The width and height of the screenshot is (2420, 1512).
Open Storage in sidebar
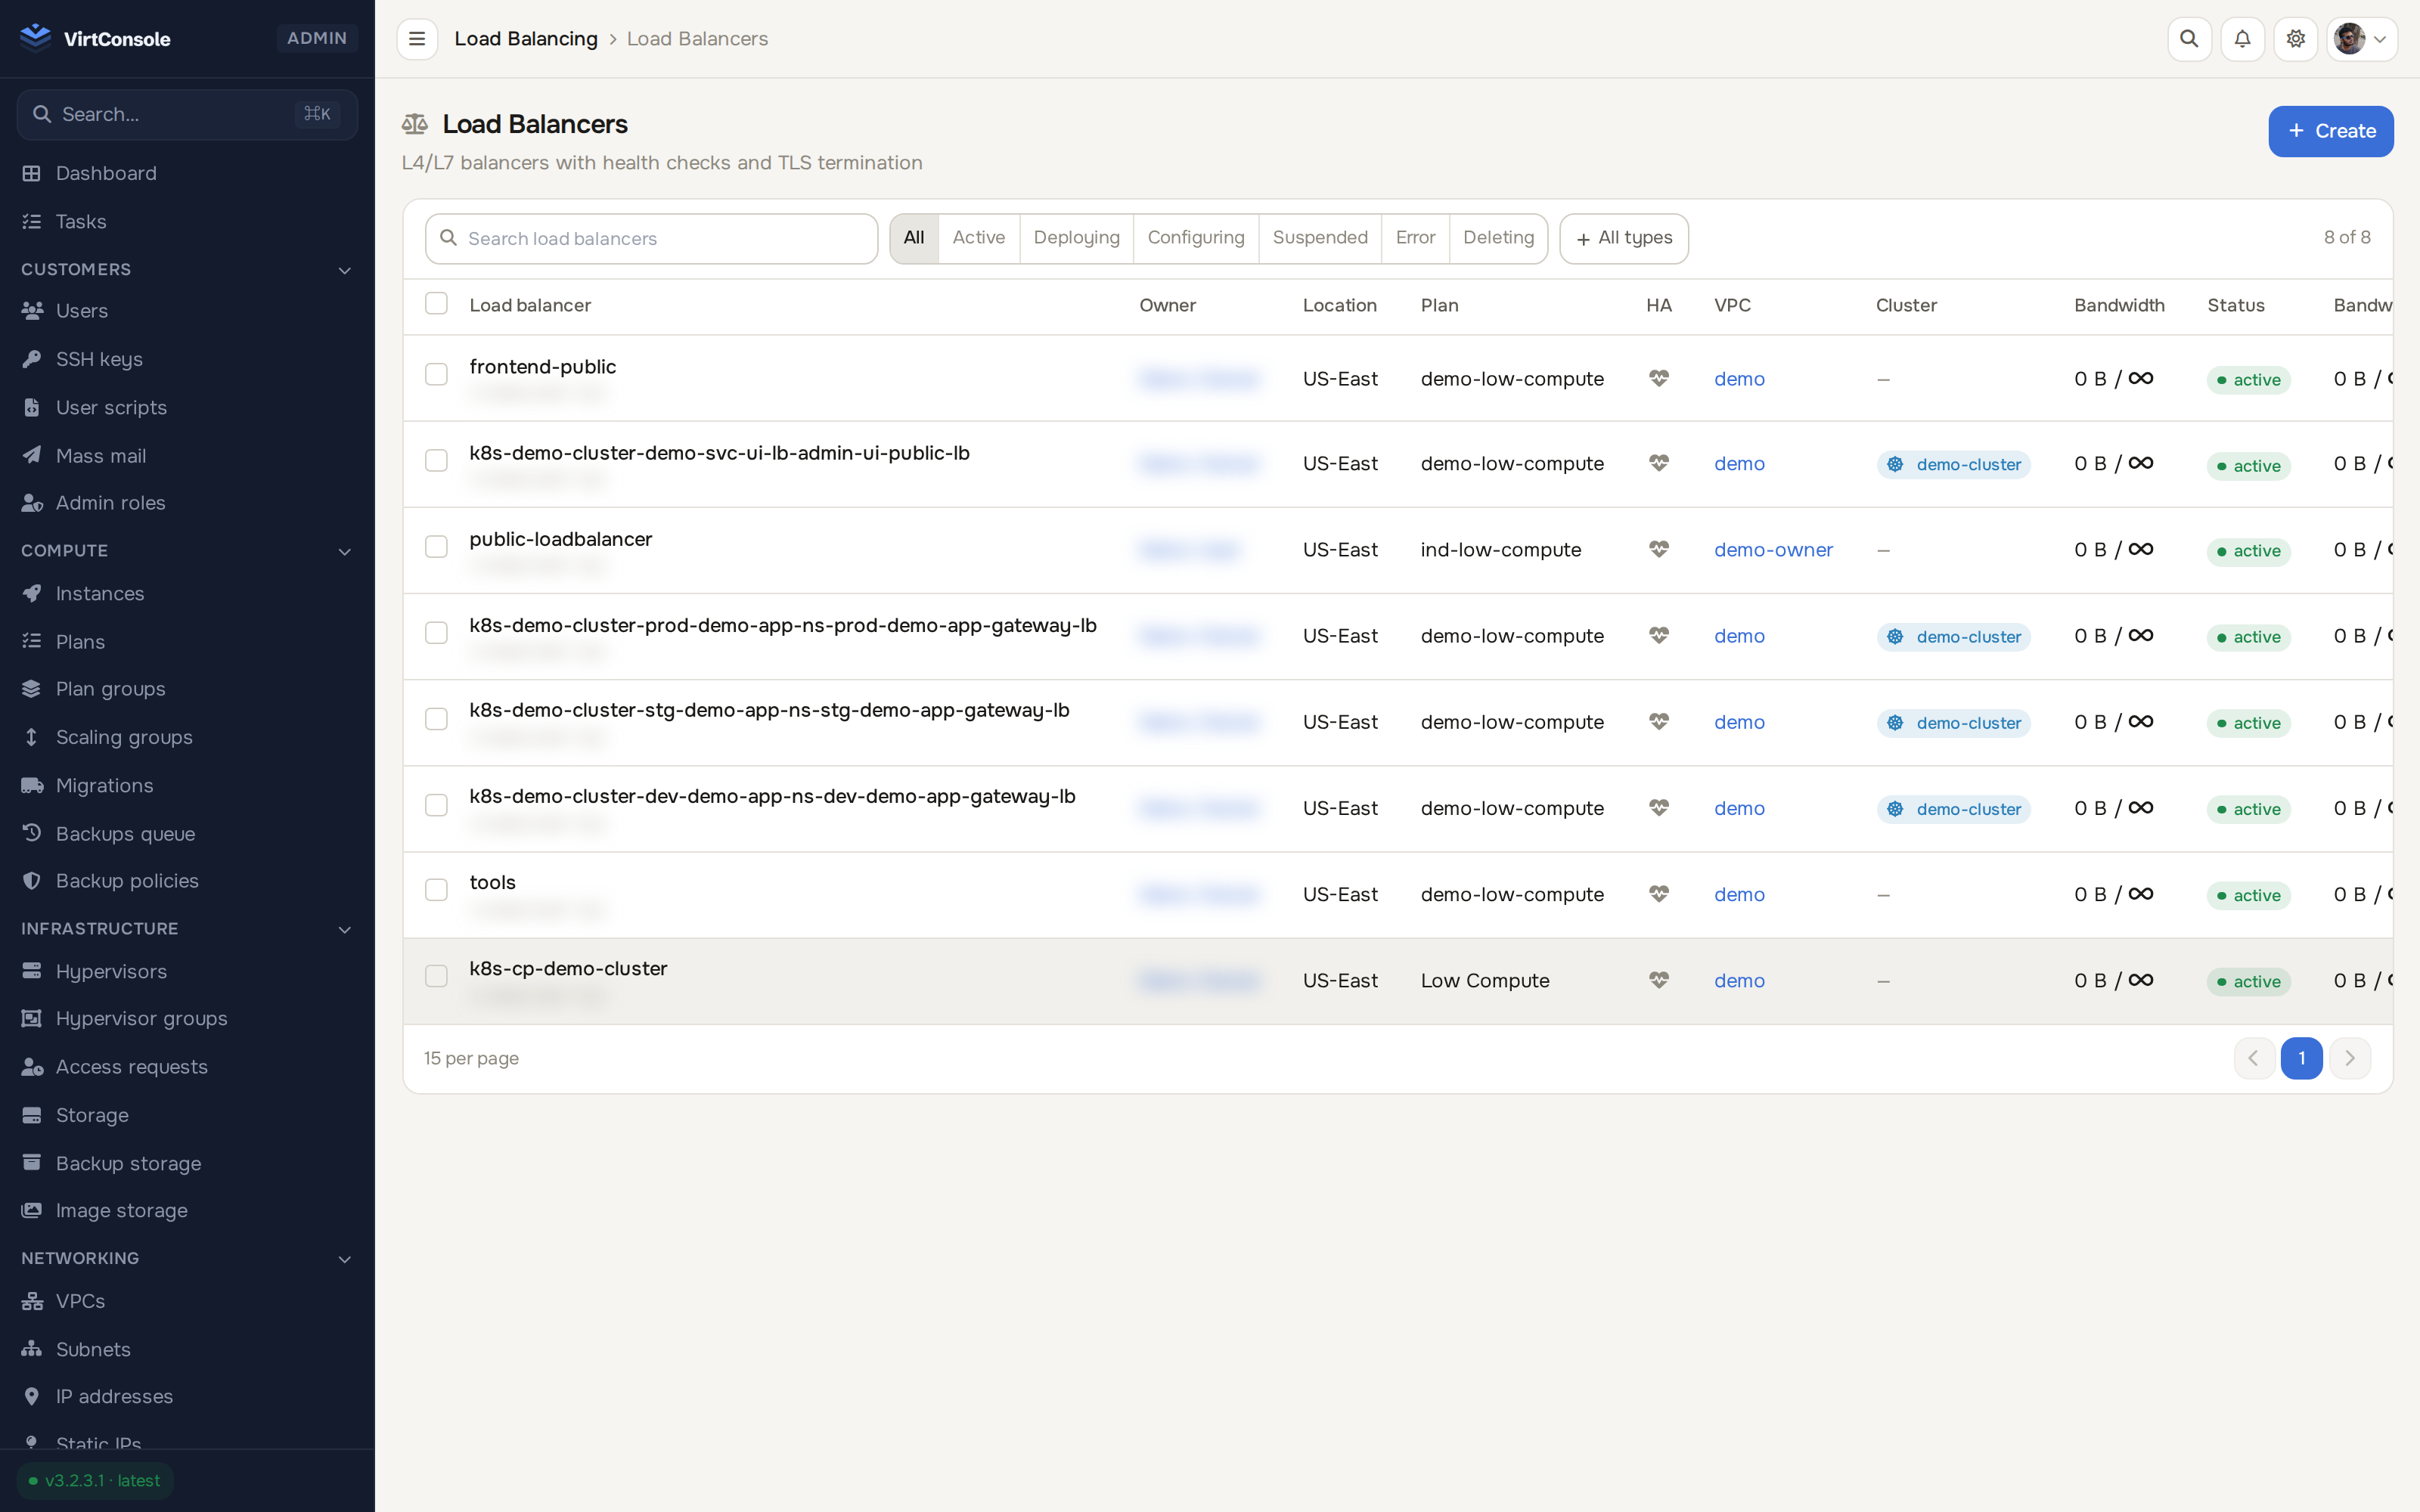click(x=187, y=1115)
